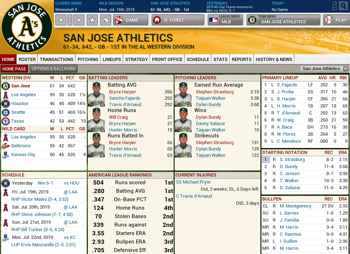
Task: Open the Win 5-1 box score link
Action: click(x=45, y=183)
